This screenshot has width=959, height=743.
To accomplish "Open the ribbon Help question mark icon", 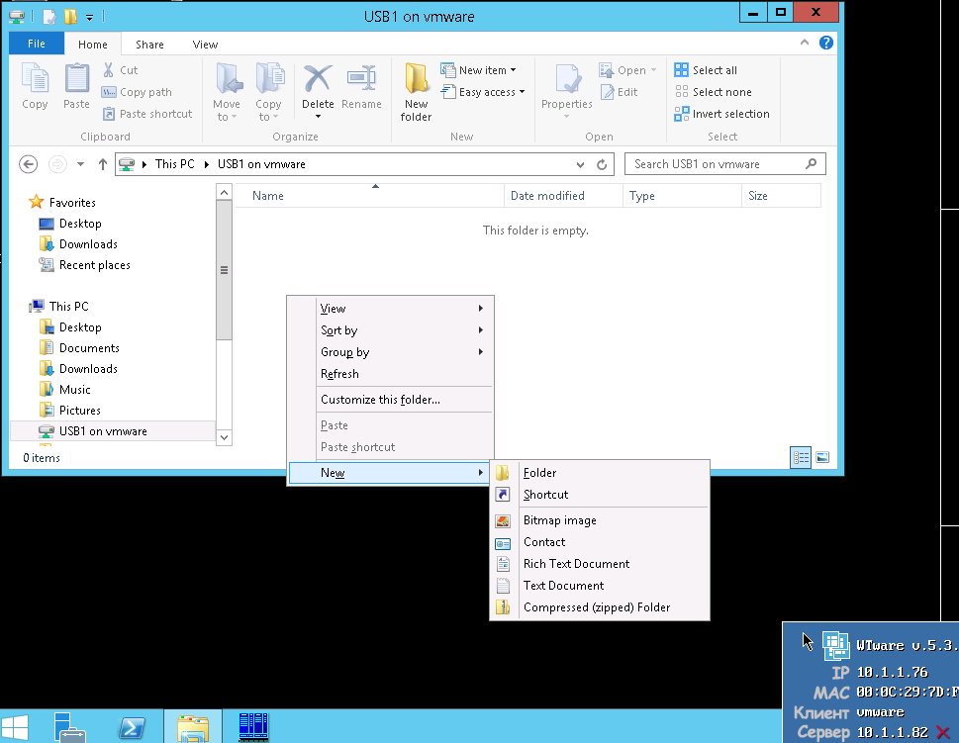I will [826, 44].
